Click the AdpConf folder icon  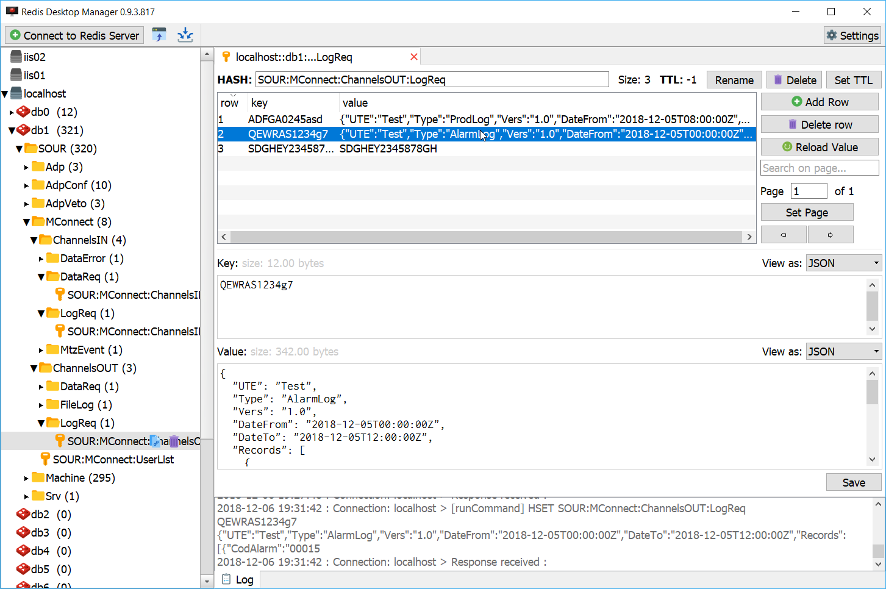pyautogui.click(x=38, y=185)
